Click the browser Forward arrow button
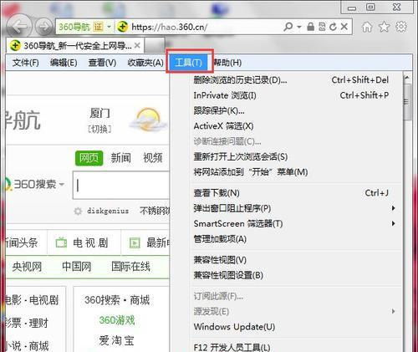Image resolution: width=418 pixels, height=352 pixels. [x=44, y=27]
